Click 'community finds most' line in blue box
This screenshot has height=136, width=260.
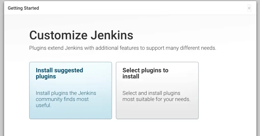(x=62, y=99)
